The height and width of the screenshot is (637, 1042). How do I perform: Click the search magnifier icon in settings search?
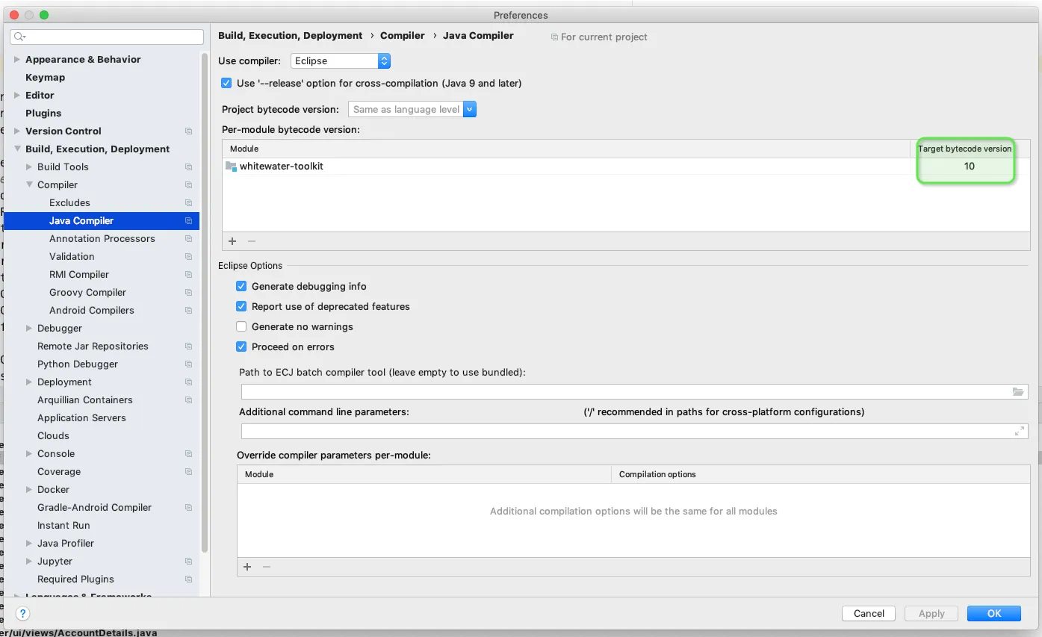click(19, 37)
